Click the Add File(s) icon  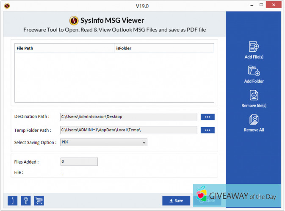pyautogui.click(x=254, y=47)
